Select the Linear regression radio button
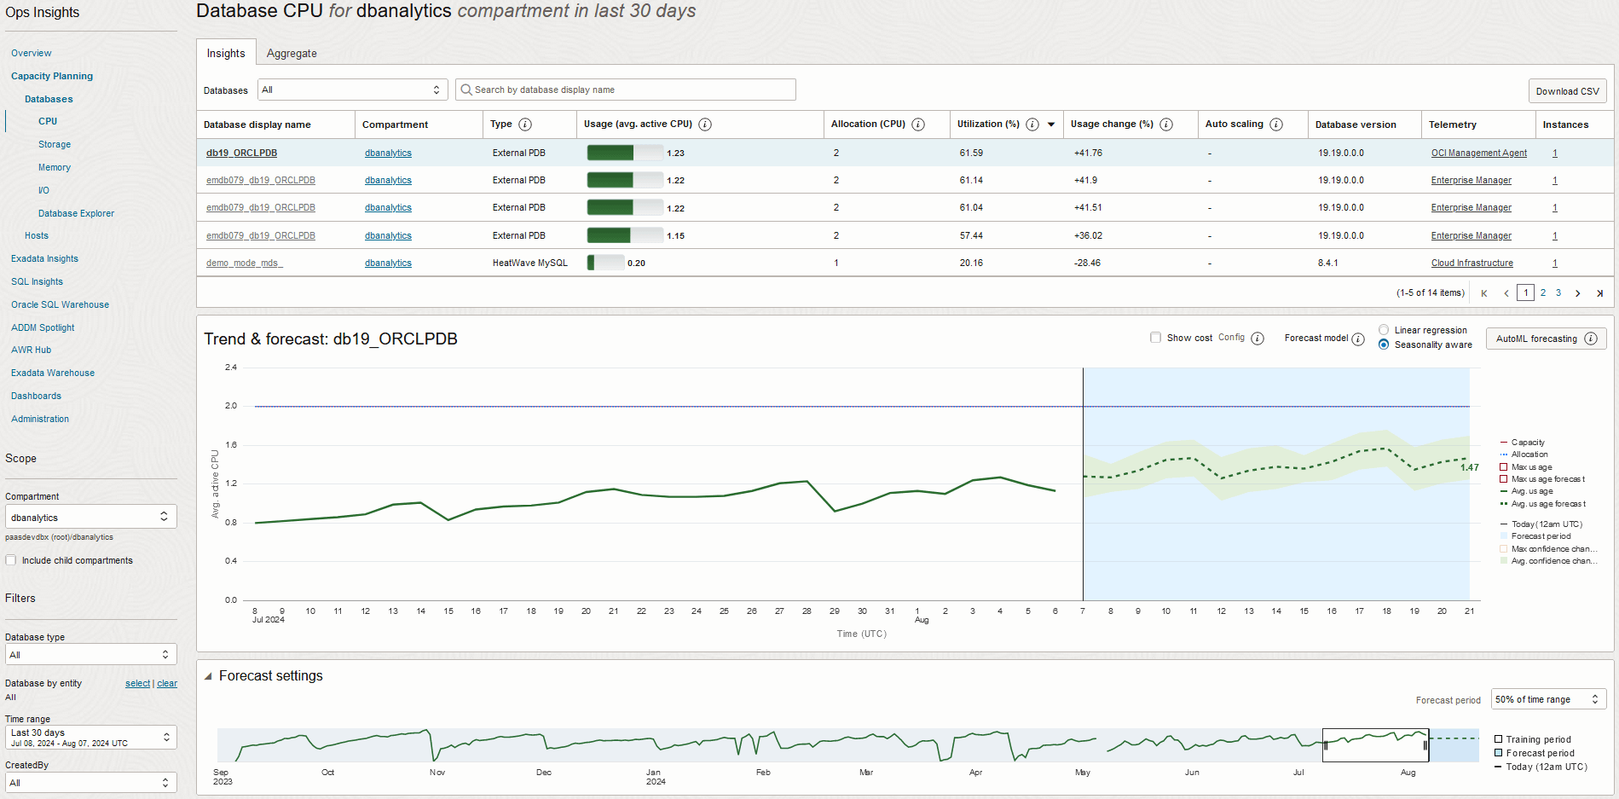 click(1384, 330)
